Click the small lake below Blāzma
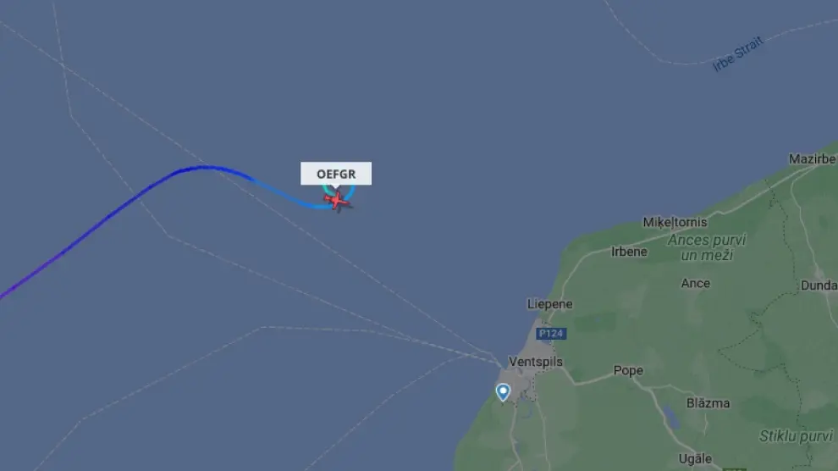Screen dimensions: 838x471 [670, 418]
